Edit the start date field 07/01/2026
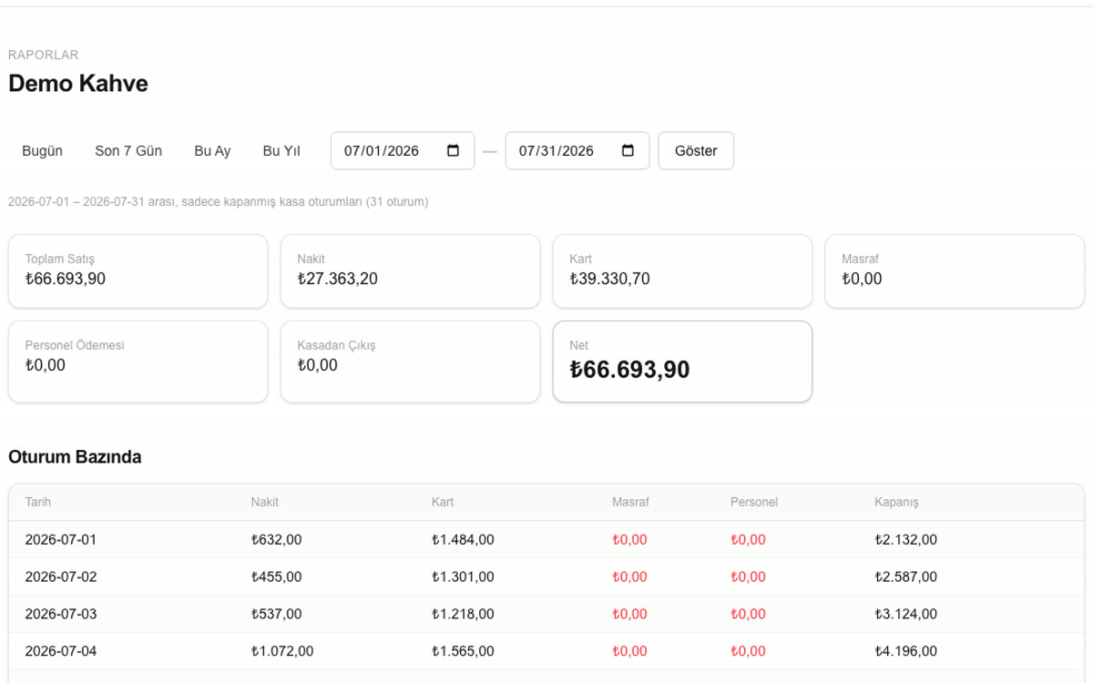The image size is (1093, 683). [403, 151]
